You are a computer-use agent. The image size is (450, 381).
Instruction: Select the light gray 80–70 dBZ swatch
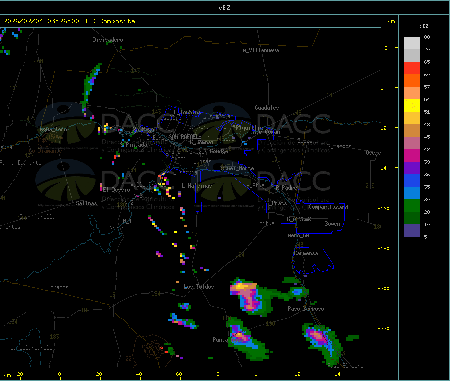(412, 43)
